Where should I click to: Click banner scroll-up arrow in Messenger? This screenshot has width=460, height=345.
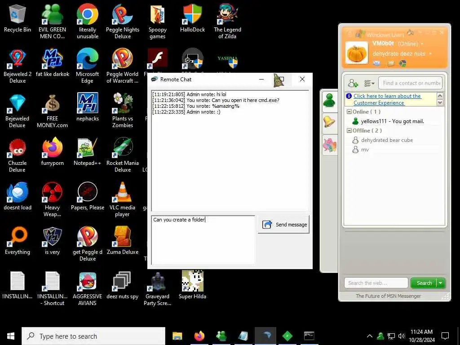(440, 96)
